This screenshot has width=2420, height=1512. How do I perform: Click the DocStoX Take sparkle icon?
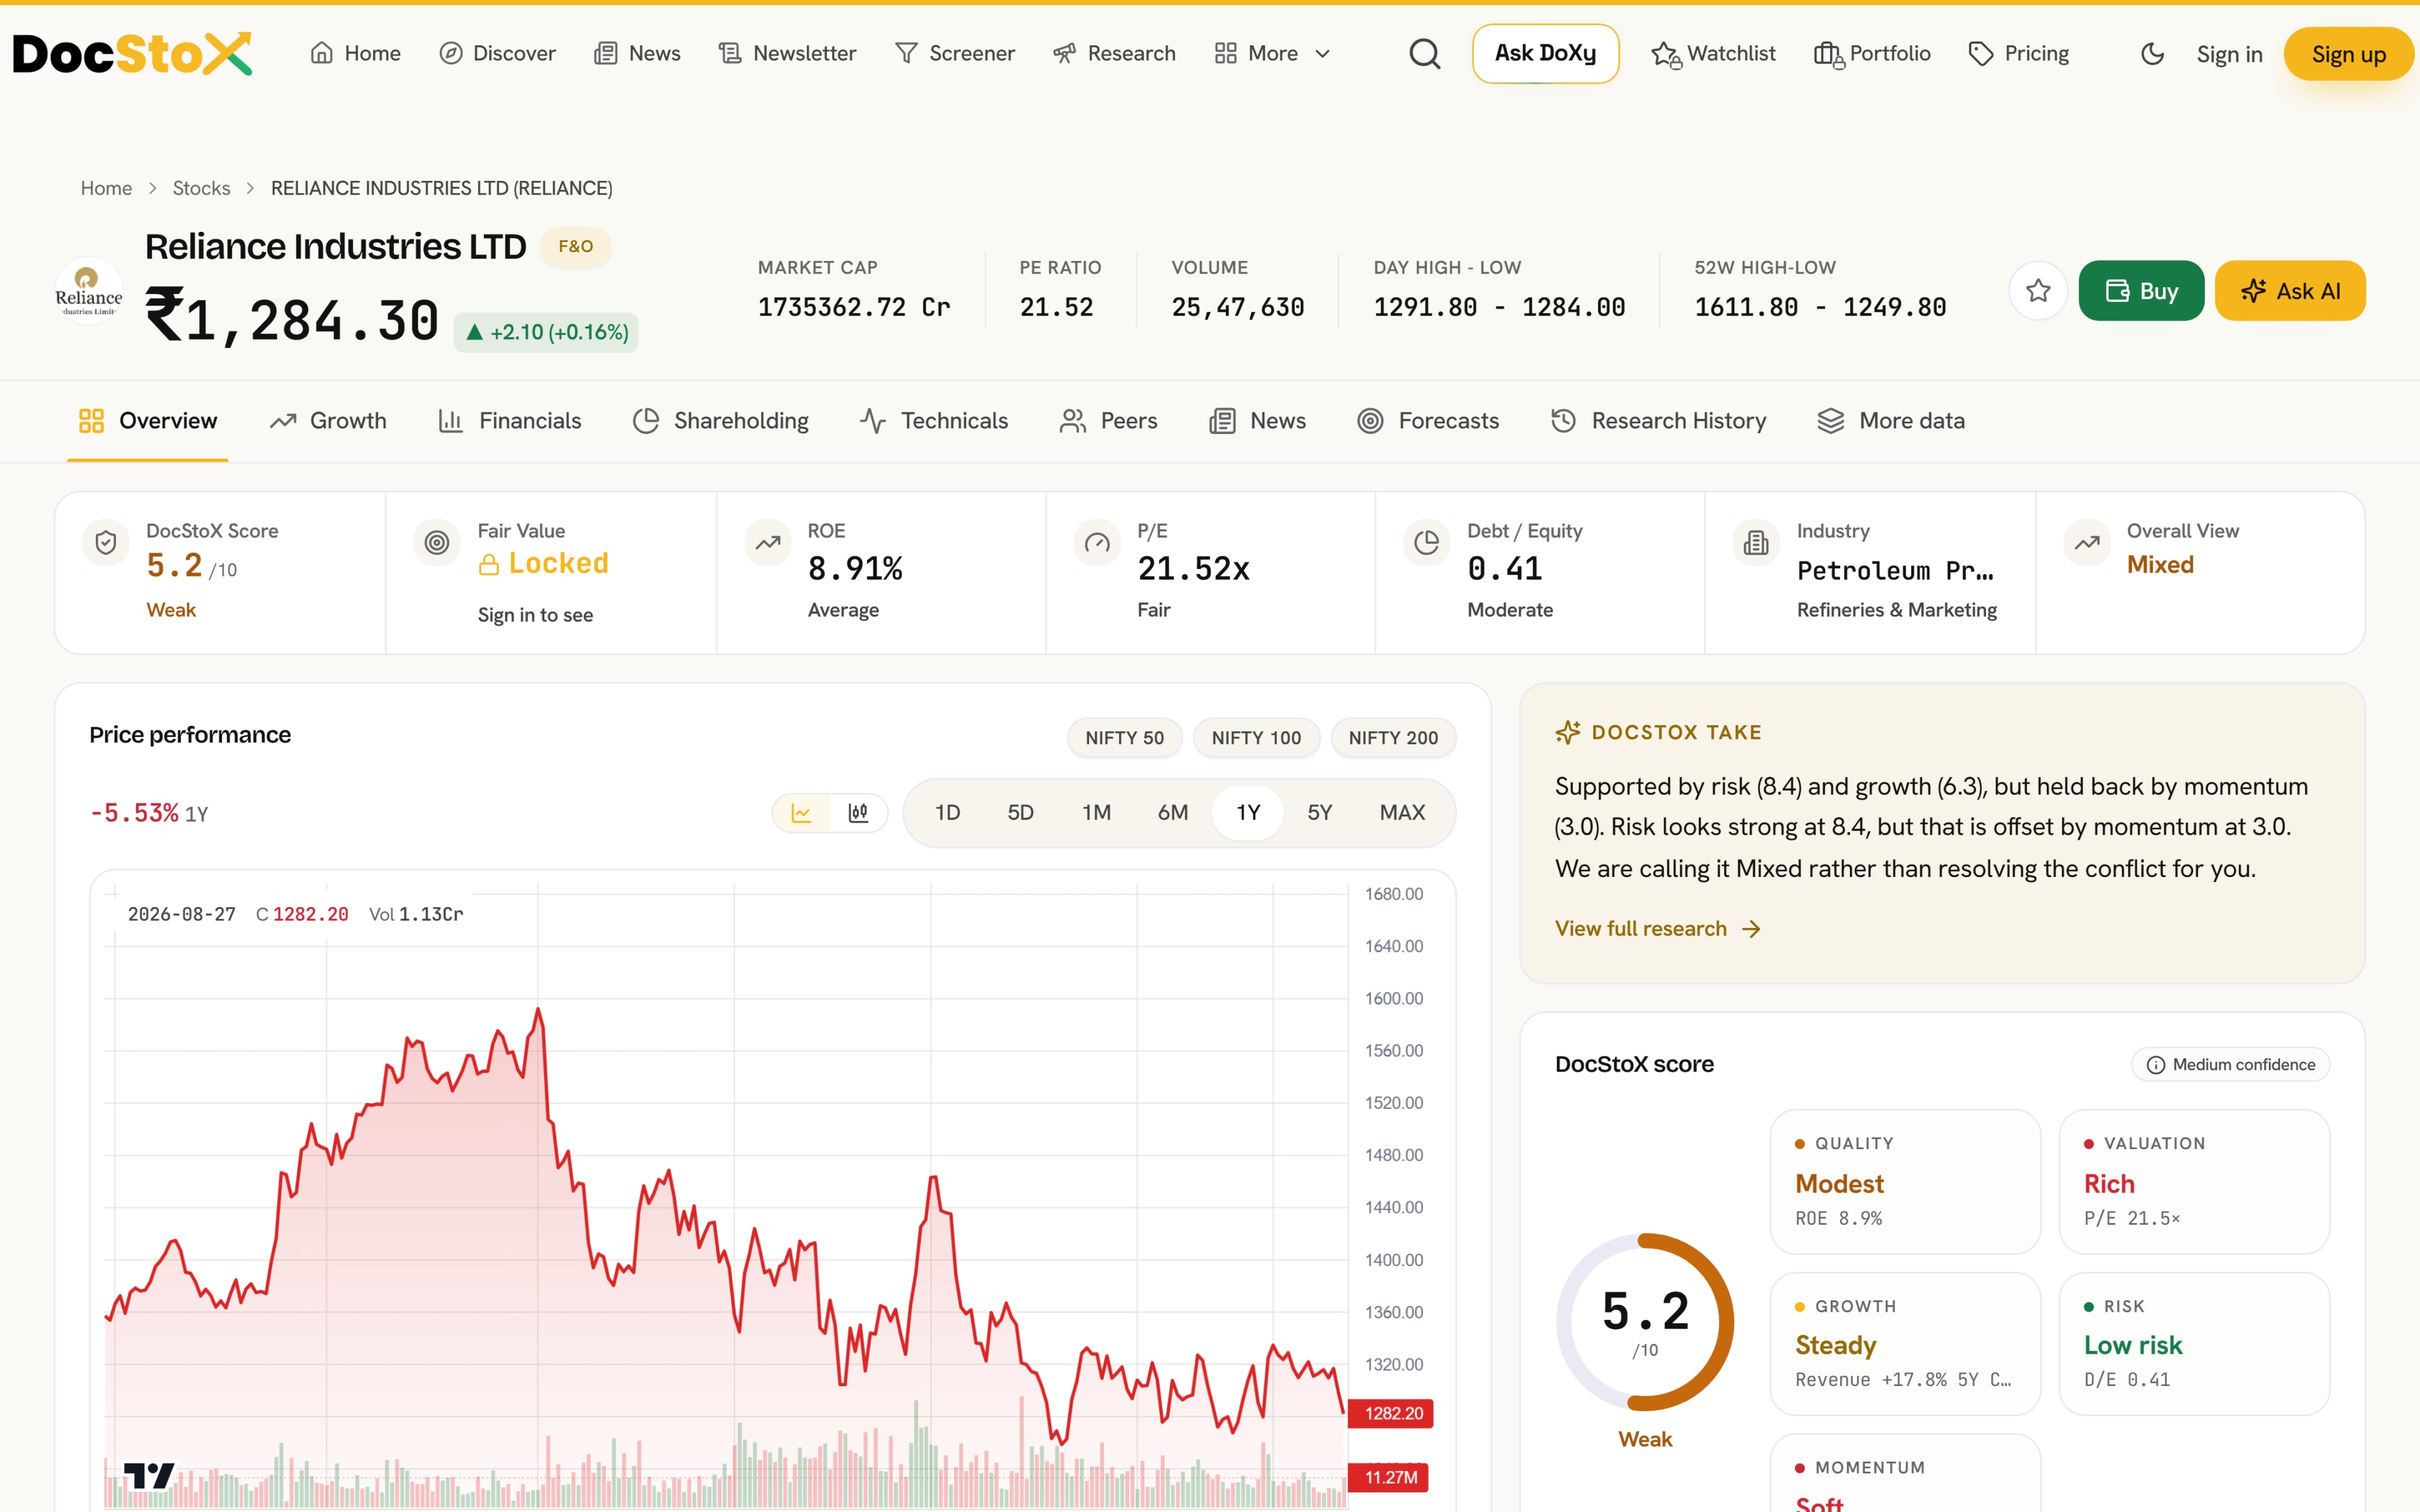[x=1568, y=733]
